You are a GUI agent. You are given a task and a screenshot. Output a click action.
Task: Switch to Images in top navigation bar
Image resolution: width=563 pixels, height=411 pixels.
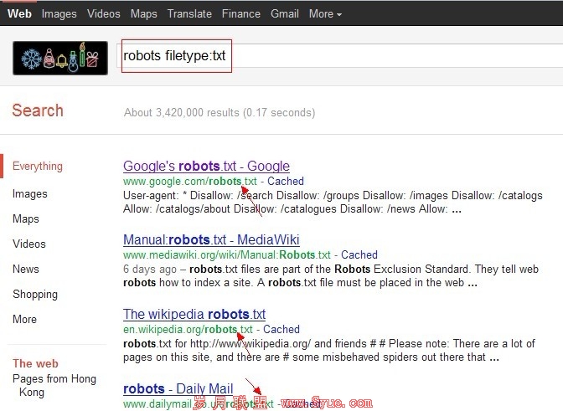coord(59,13)
